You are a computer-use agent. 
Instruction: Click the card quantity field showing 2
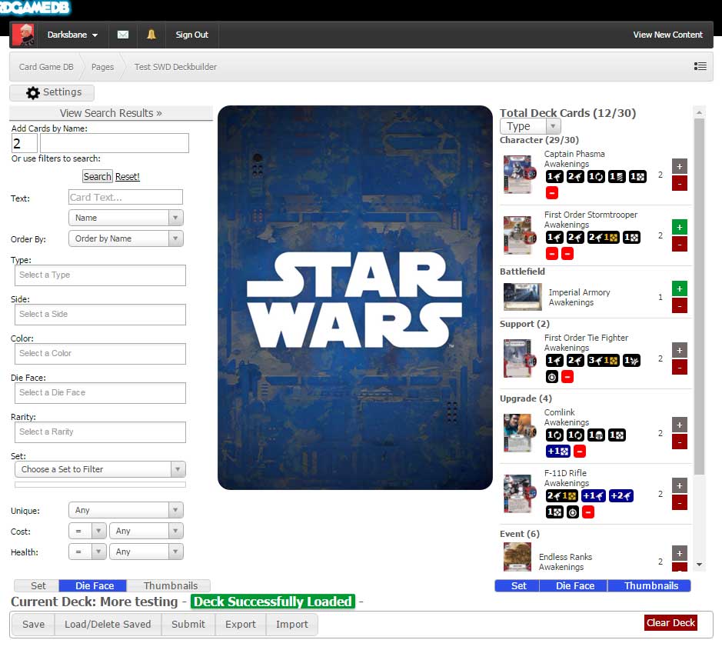pos(25,143)
